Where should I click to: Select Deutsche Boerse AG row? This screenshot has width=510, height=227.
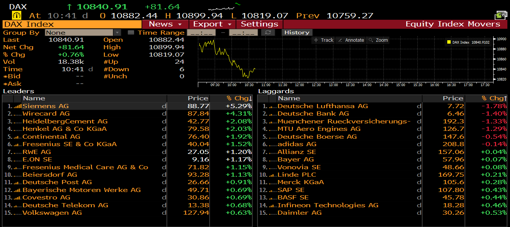click(x=383, y=137)
